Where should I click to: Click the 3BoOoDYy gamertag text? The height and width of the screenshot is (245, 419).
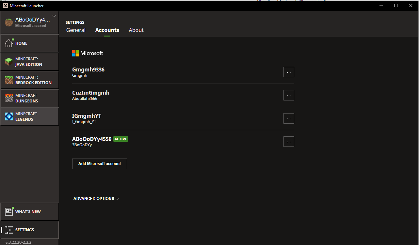[x=82, y=145]
